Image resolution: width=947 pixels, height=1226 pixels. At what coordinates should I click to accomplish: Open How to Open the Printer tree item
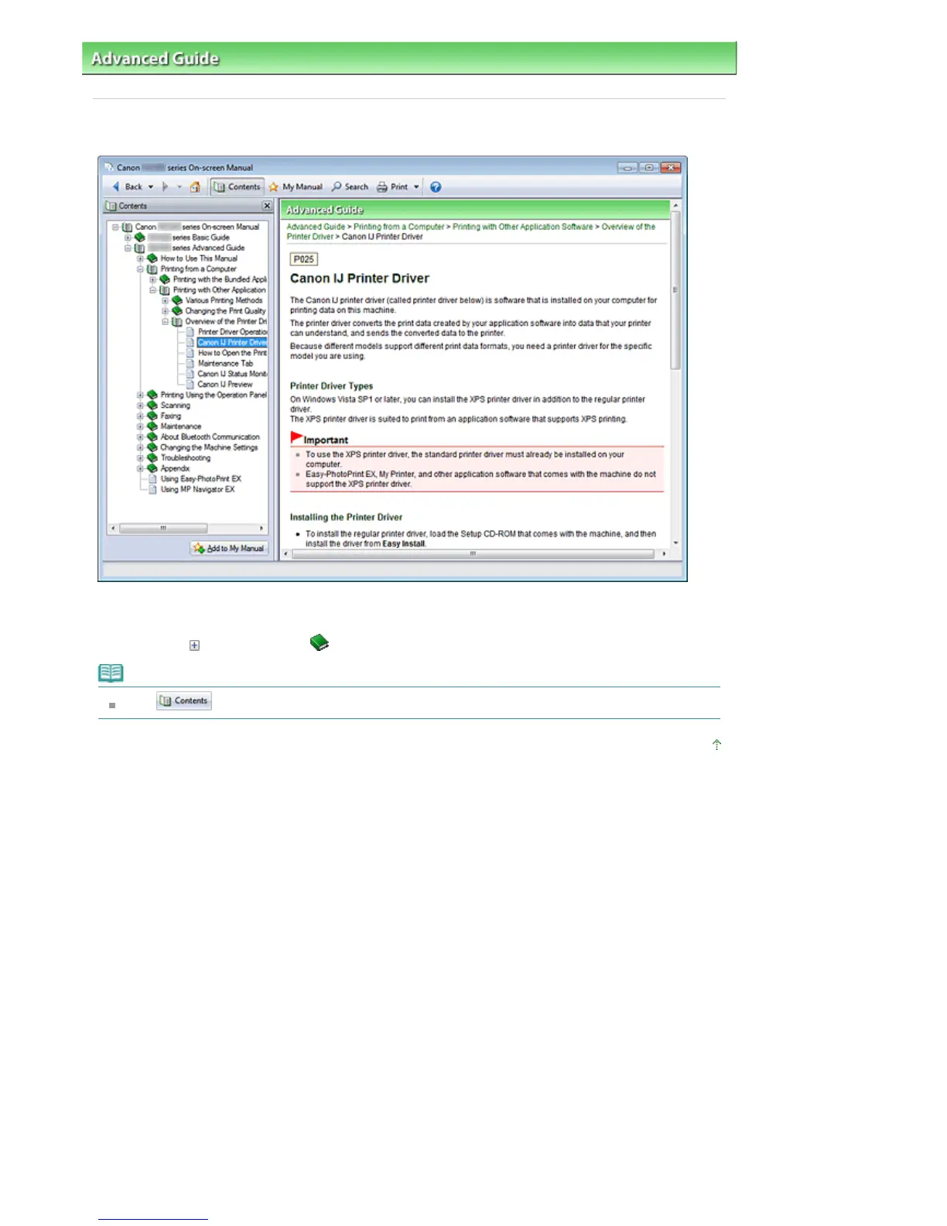[x=232, y=353]
